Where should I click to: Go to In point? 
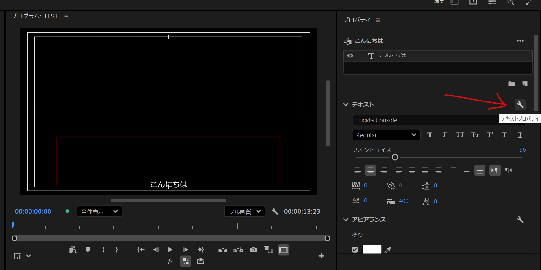(141, 250)
